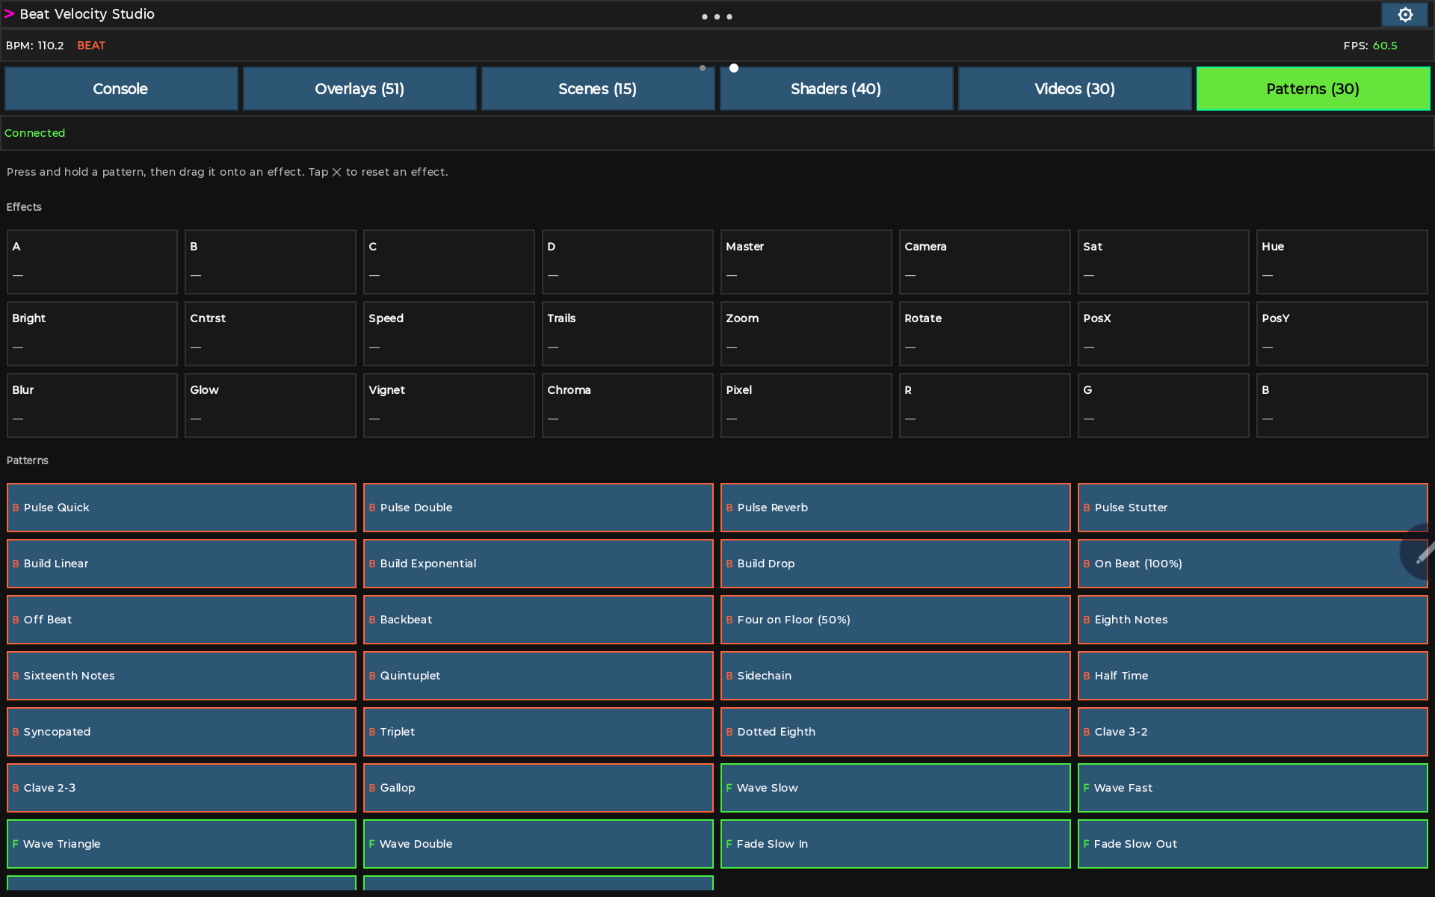Select the Sidechain pattern
1435x897 pixels.
point(895,676)
